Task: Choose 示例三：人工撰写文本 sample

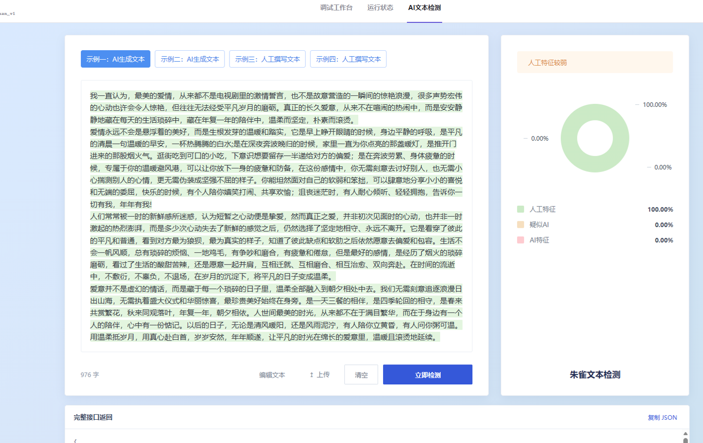Action: coord(267,59)
